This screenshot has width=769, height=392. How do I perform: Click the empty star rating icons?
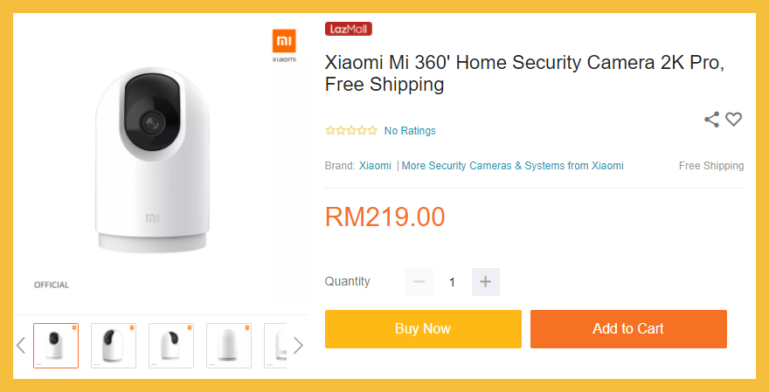pyautogui.click(x=351, y=131)
